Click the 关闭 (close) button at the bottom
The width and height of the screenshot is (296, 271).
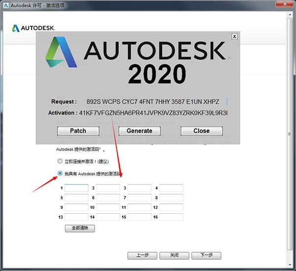[174, 256]
